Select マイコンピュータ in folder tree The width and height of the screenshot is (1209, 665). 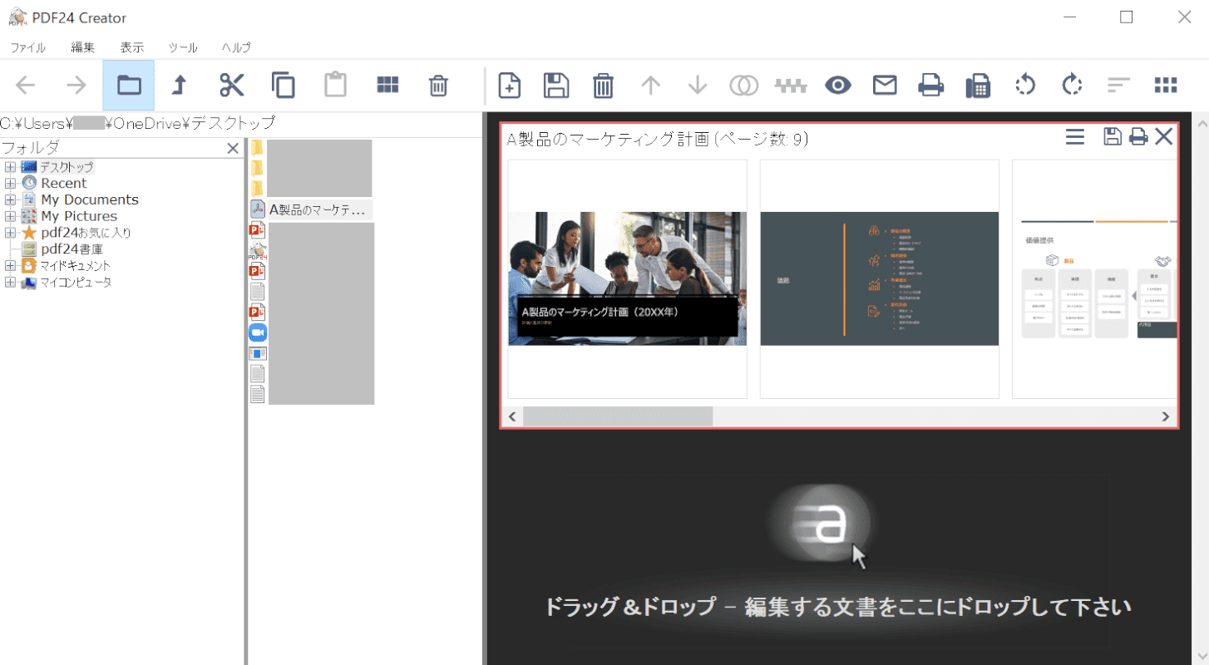[76, 283]
